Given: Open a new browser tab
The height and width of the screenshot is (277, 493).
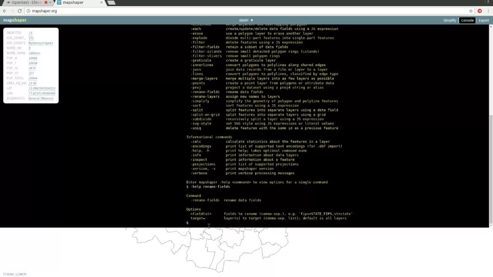Looking at the screenshot, I should pyautogui.click(x=111, y=3).
